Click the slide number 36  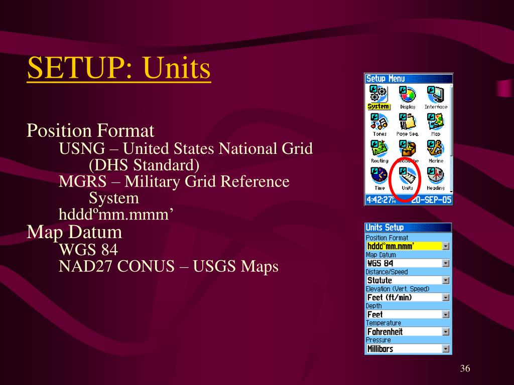[x=465, y=368]
